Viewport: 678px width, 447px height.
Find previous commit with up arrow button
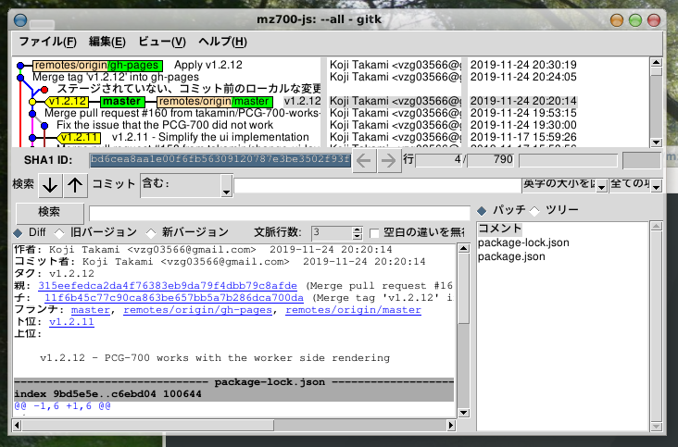[x=75, y=185]
